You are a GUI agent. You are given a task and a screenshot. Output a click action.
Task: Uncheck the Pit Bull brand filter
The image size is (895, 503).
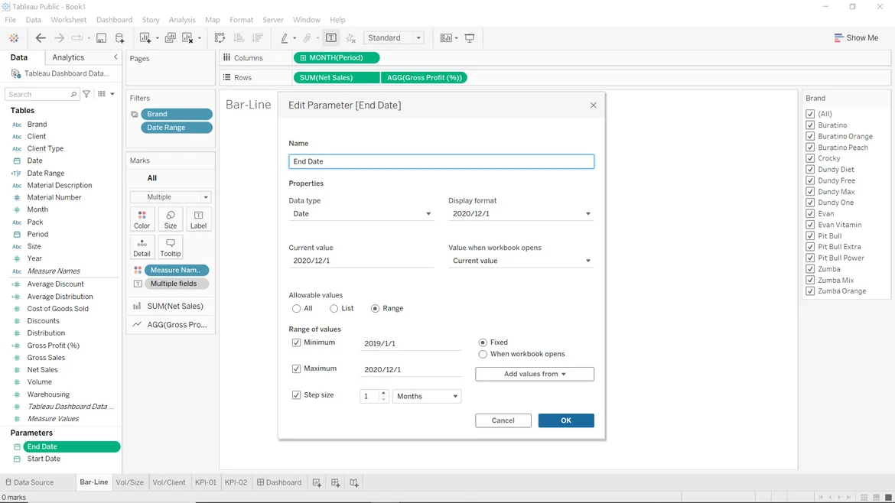(x=810, y=236)
